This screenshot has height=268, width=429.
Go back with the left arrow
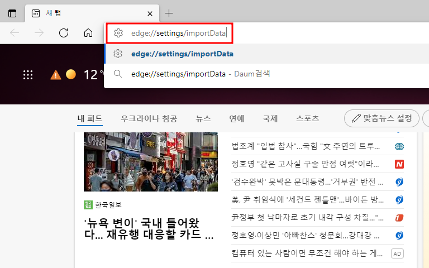click(x=15, y=33)
